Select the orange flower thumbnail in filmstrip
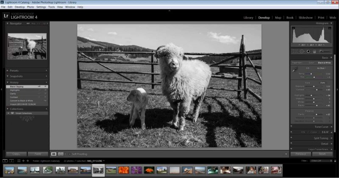The height and width of the screenshot is (178, 339). [x=123, y=170]
